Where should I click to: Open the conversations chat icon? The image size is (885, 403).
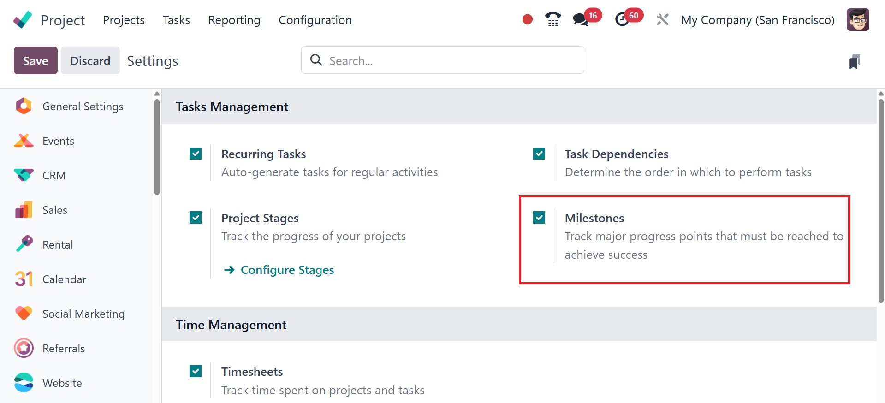click(x=580, y=20)
